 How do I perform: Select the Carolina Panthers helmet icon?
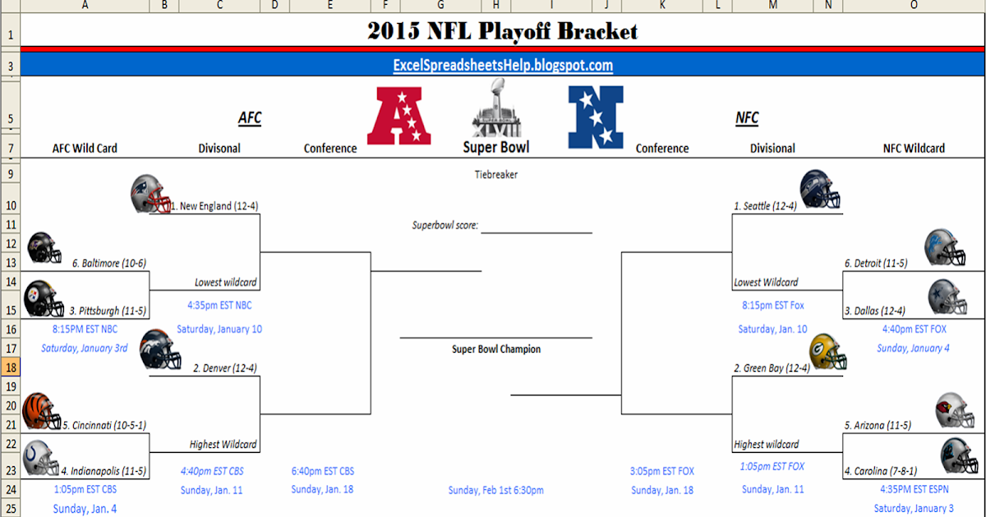coord(958,457)
